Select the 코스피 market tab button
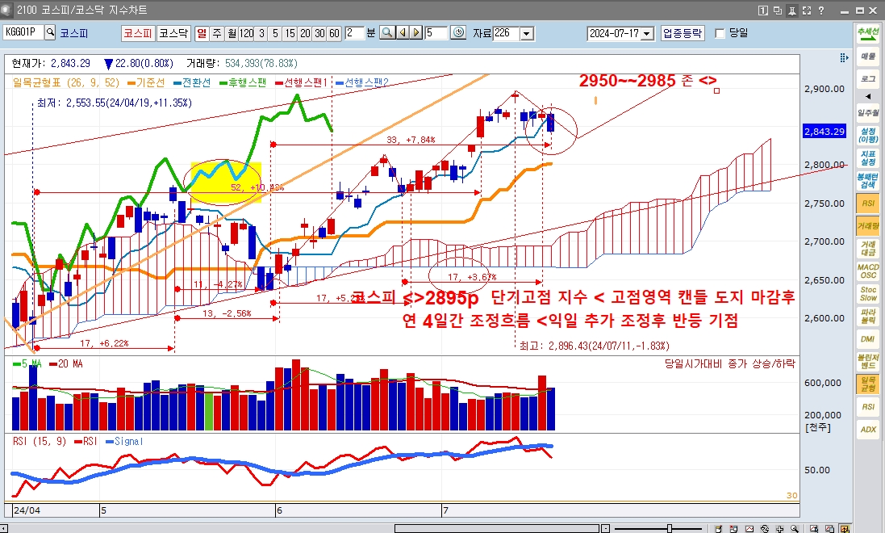The image size is (885, 533). click(x=138, y=33)
